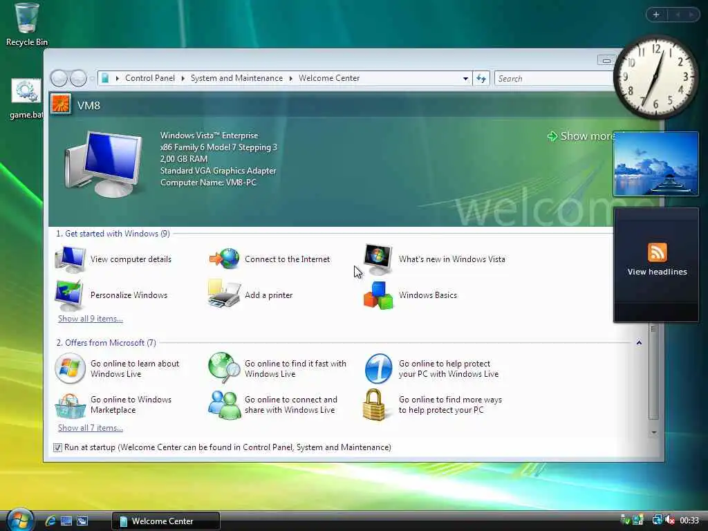The height and width of the screenshot is (531, 708).
Task: Launch Internet Explorer from Quick Launch
Action: click(x=50, y=521)
